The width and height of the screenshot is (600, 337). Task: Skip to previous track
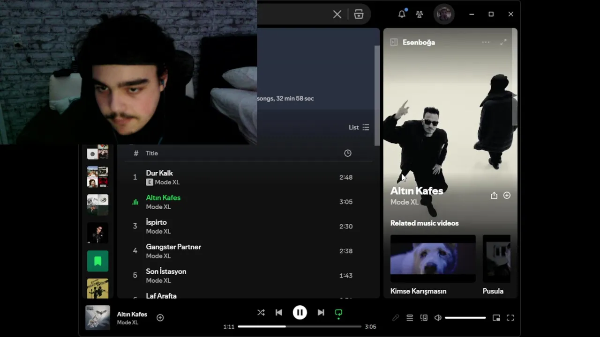pos(279,313)
